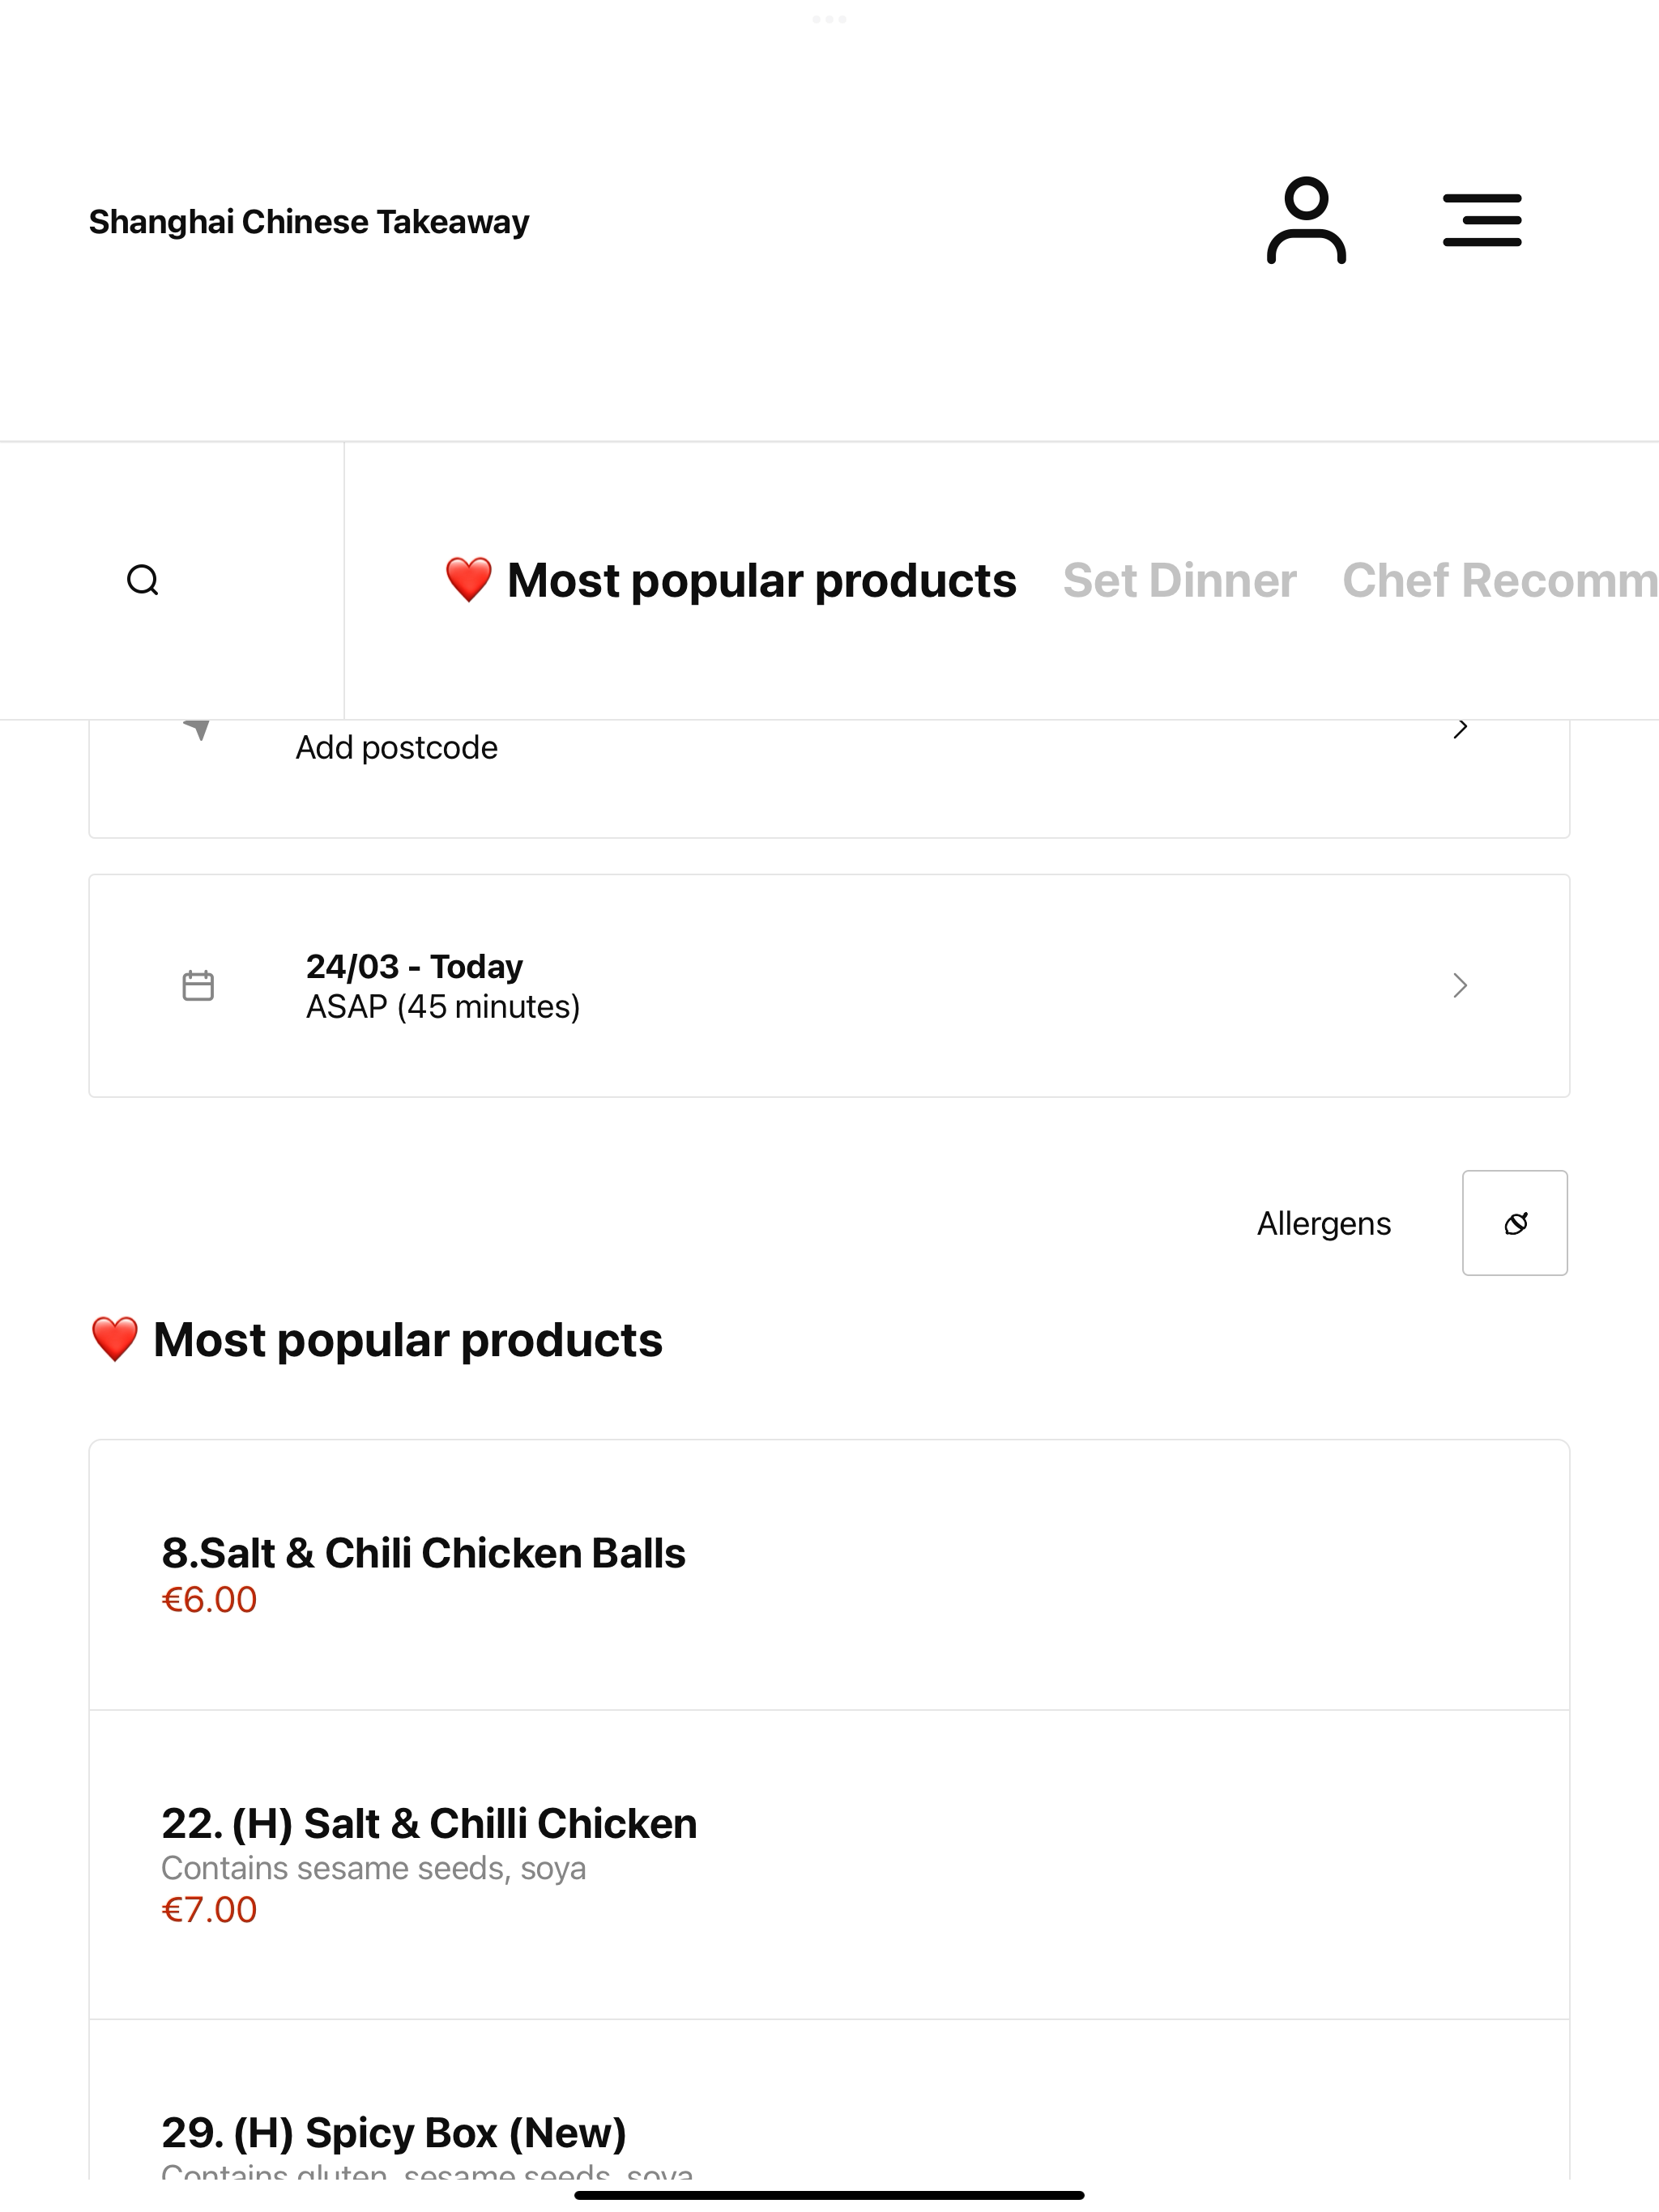Expand the delivery time chevron arrow
The width and height of the screenshot is (1659, 2212).
(x=1460, y=986)
